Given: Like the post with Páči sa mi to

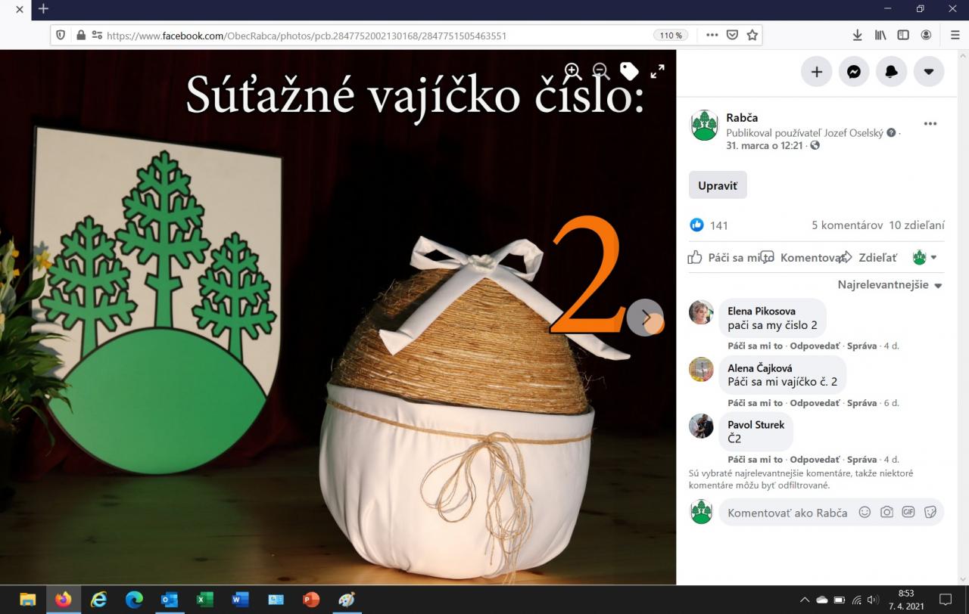Looking at the screenshot, I should click(x=725, y=258).
